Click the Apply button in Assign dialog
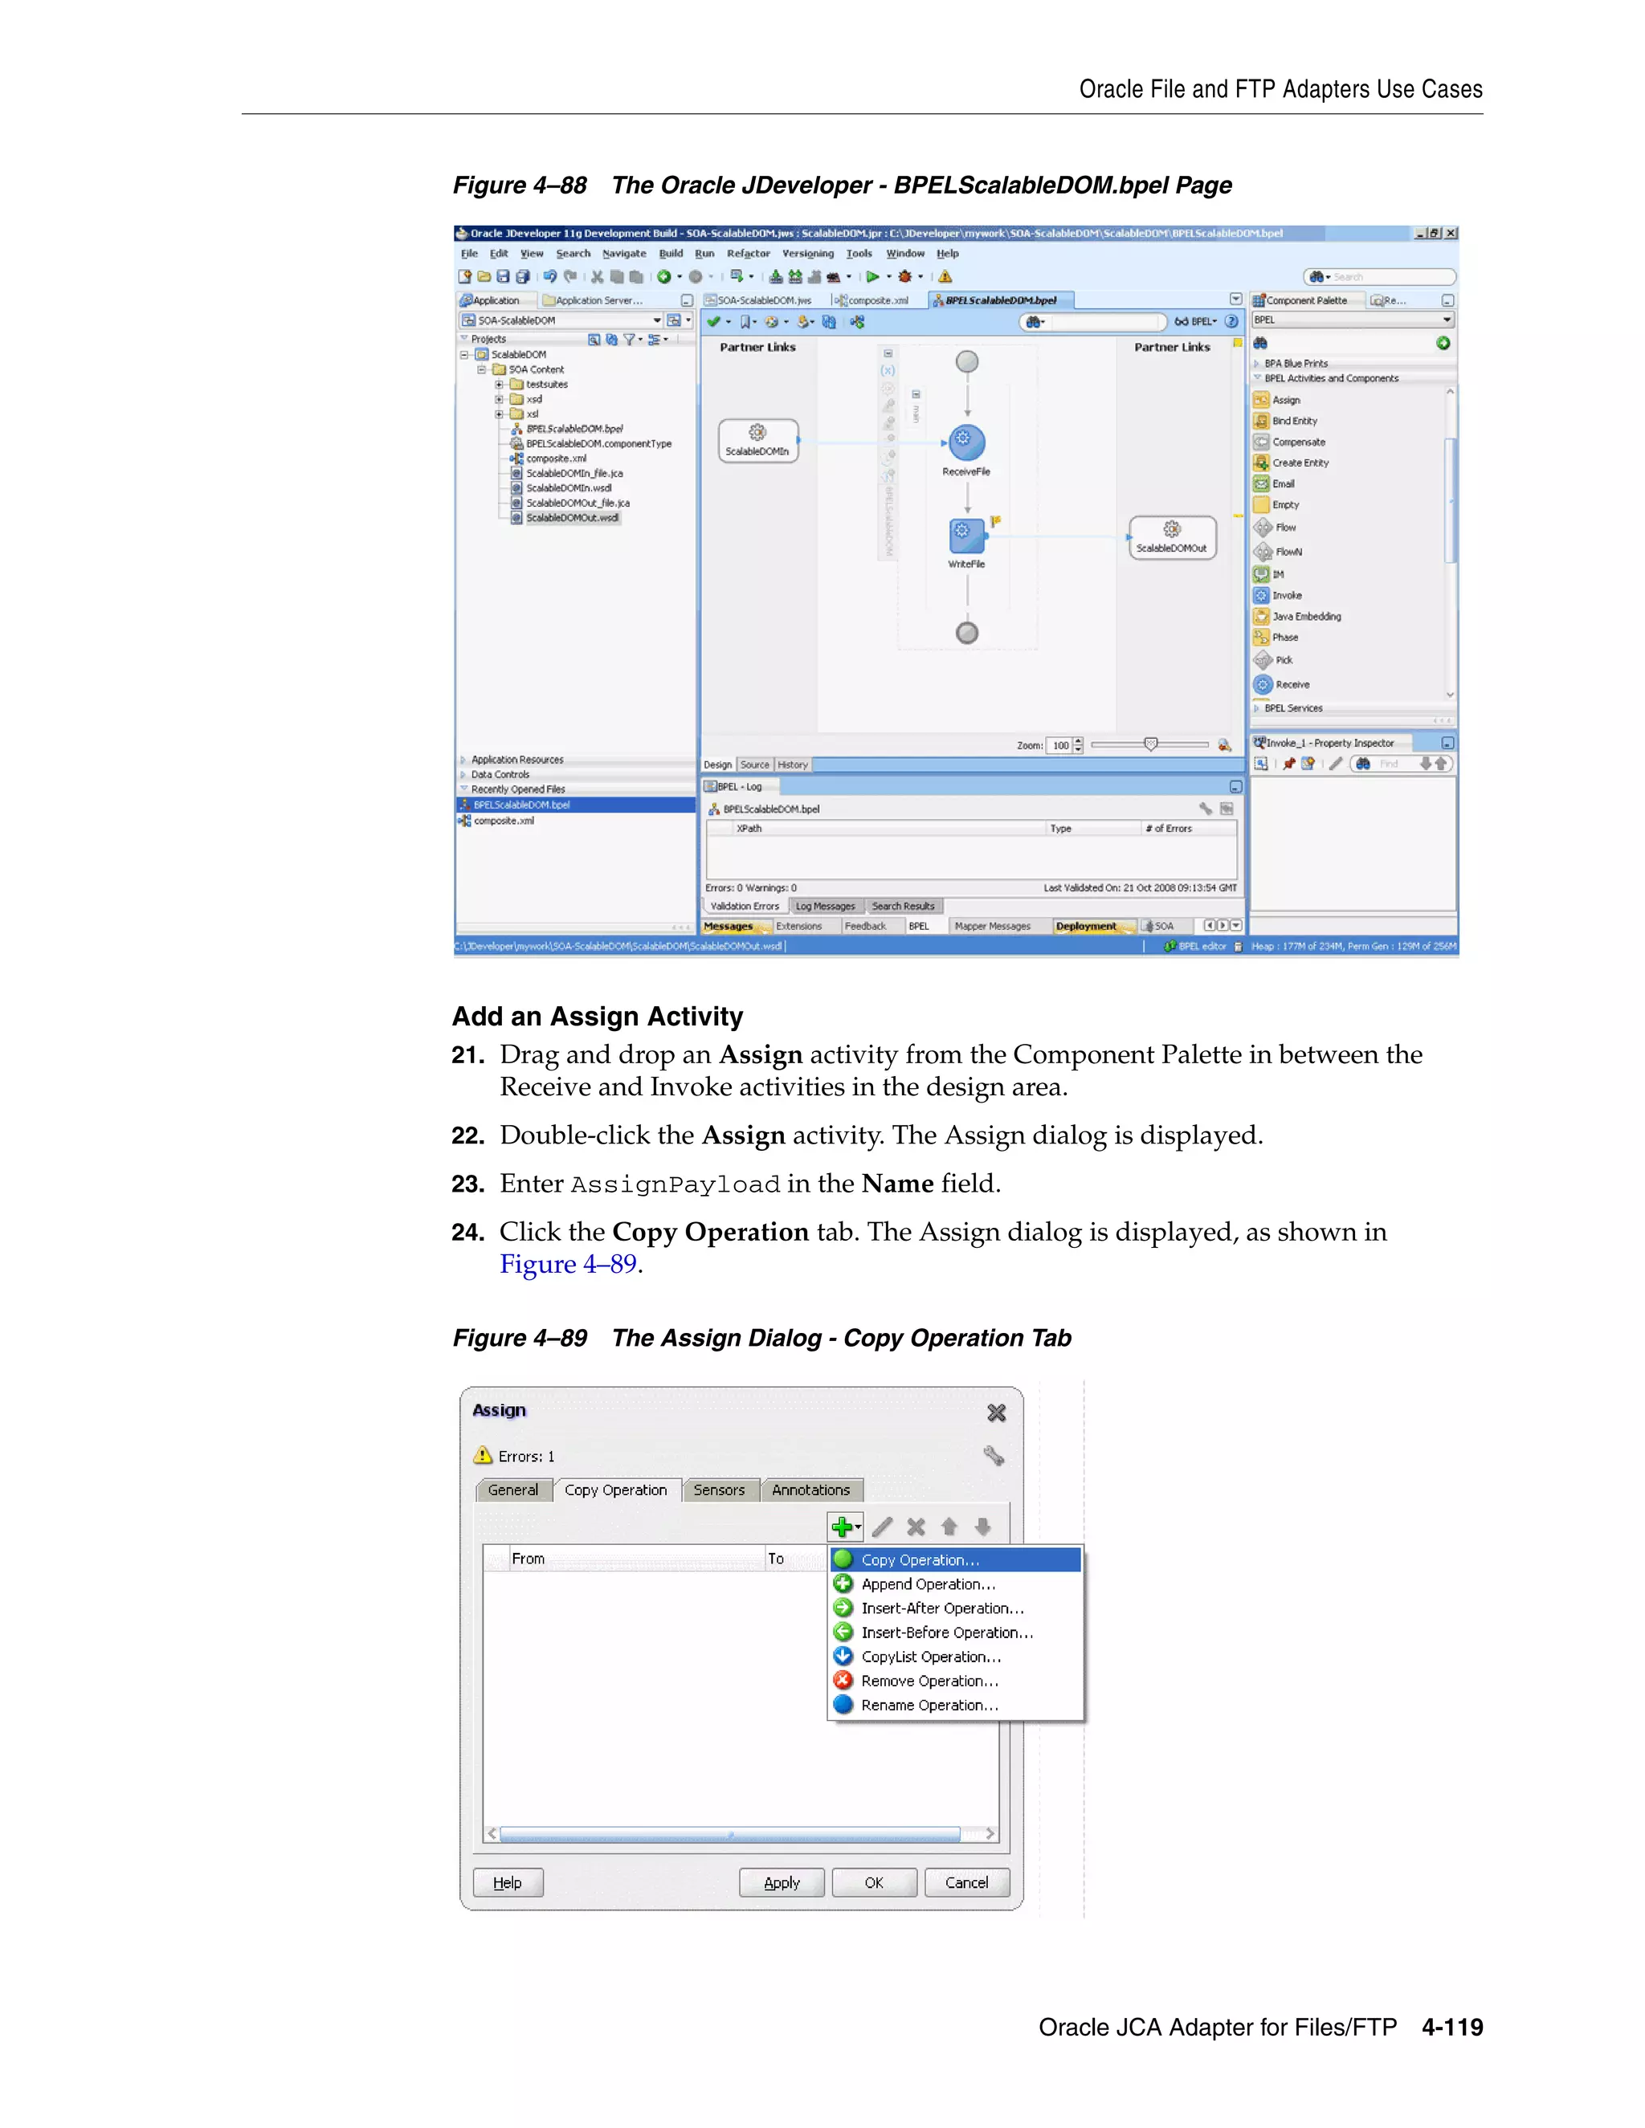This screenshot has height=2128, width=1645. (x=782, y=1882)
